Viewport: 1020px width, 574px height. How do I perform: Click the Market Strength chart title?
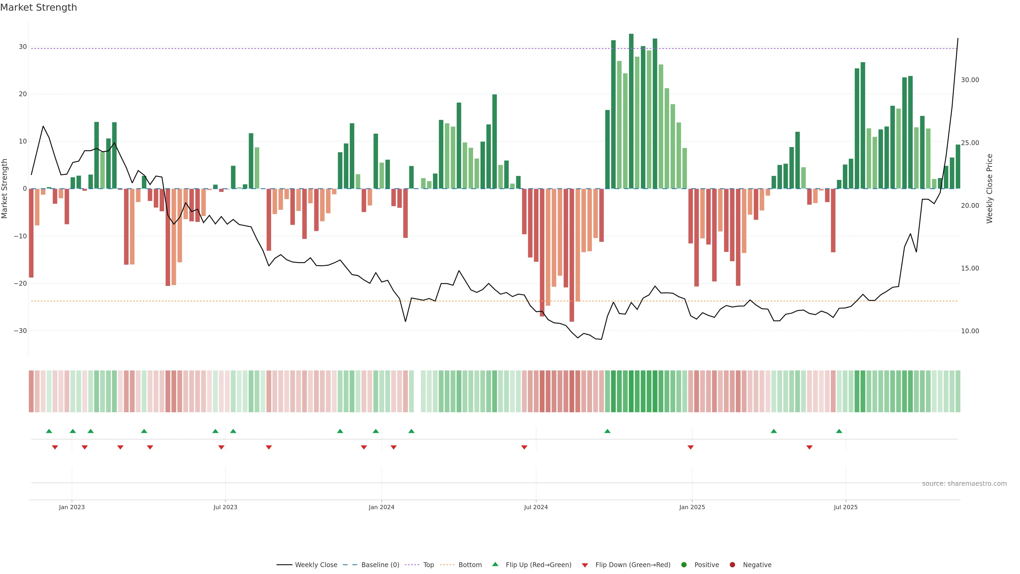point(39,7)
